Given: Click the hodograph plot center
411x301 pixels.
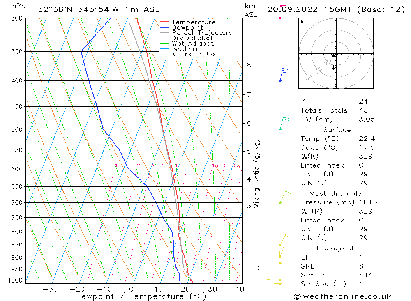Looking at the screenshot, I should pos(336,54).
